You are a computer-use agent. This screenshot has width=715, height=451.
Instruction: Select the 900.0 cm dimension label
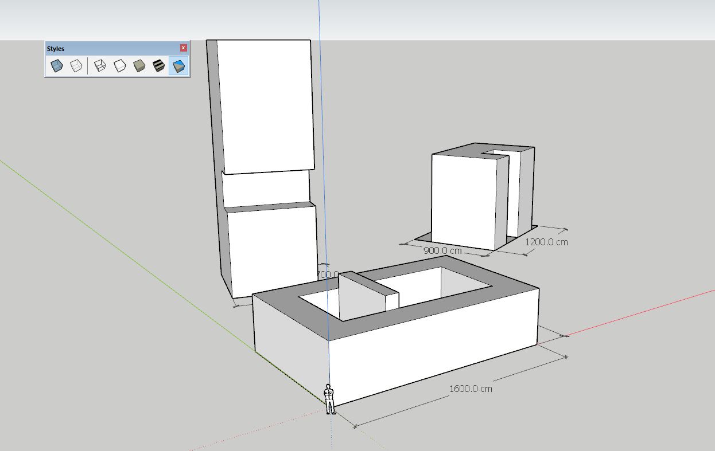(x=442, y=250)
